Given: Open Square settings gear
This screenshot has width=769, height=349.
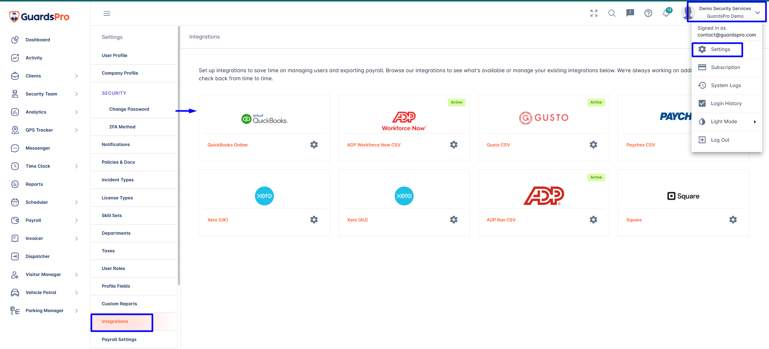Looking at the screenshot, I should coord(733,219).
